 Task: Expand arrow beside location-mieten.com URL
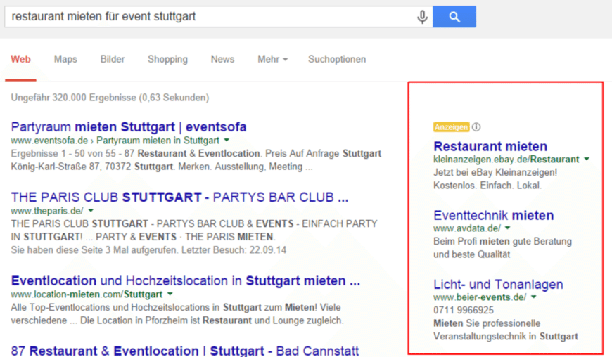[170, 294]
